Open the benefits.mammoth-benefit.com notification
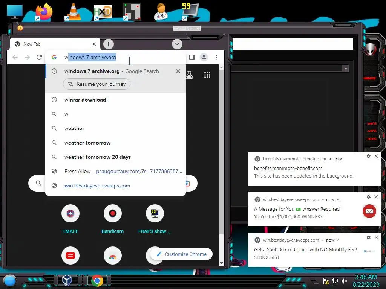 (314, 169)
